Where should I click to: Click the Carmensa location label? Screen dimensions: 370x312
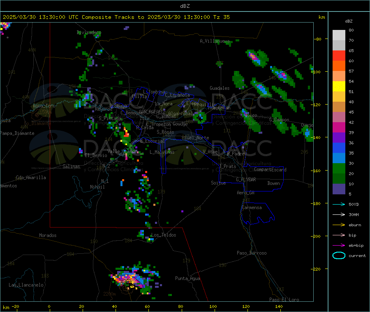pyautogui.click(x=252, y=208)
